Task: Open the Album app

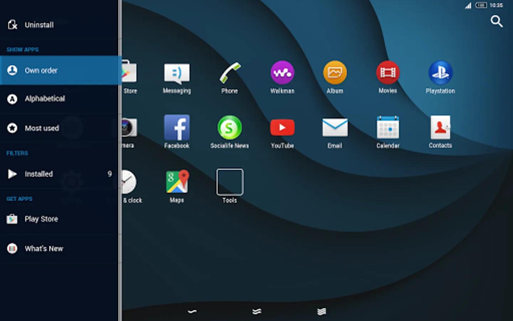Action: [x=335, y=78]
